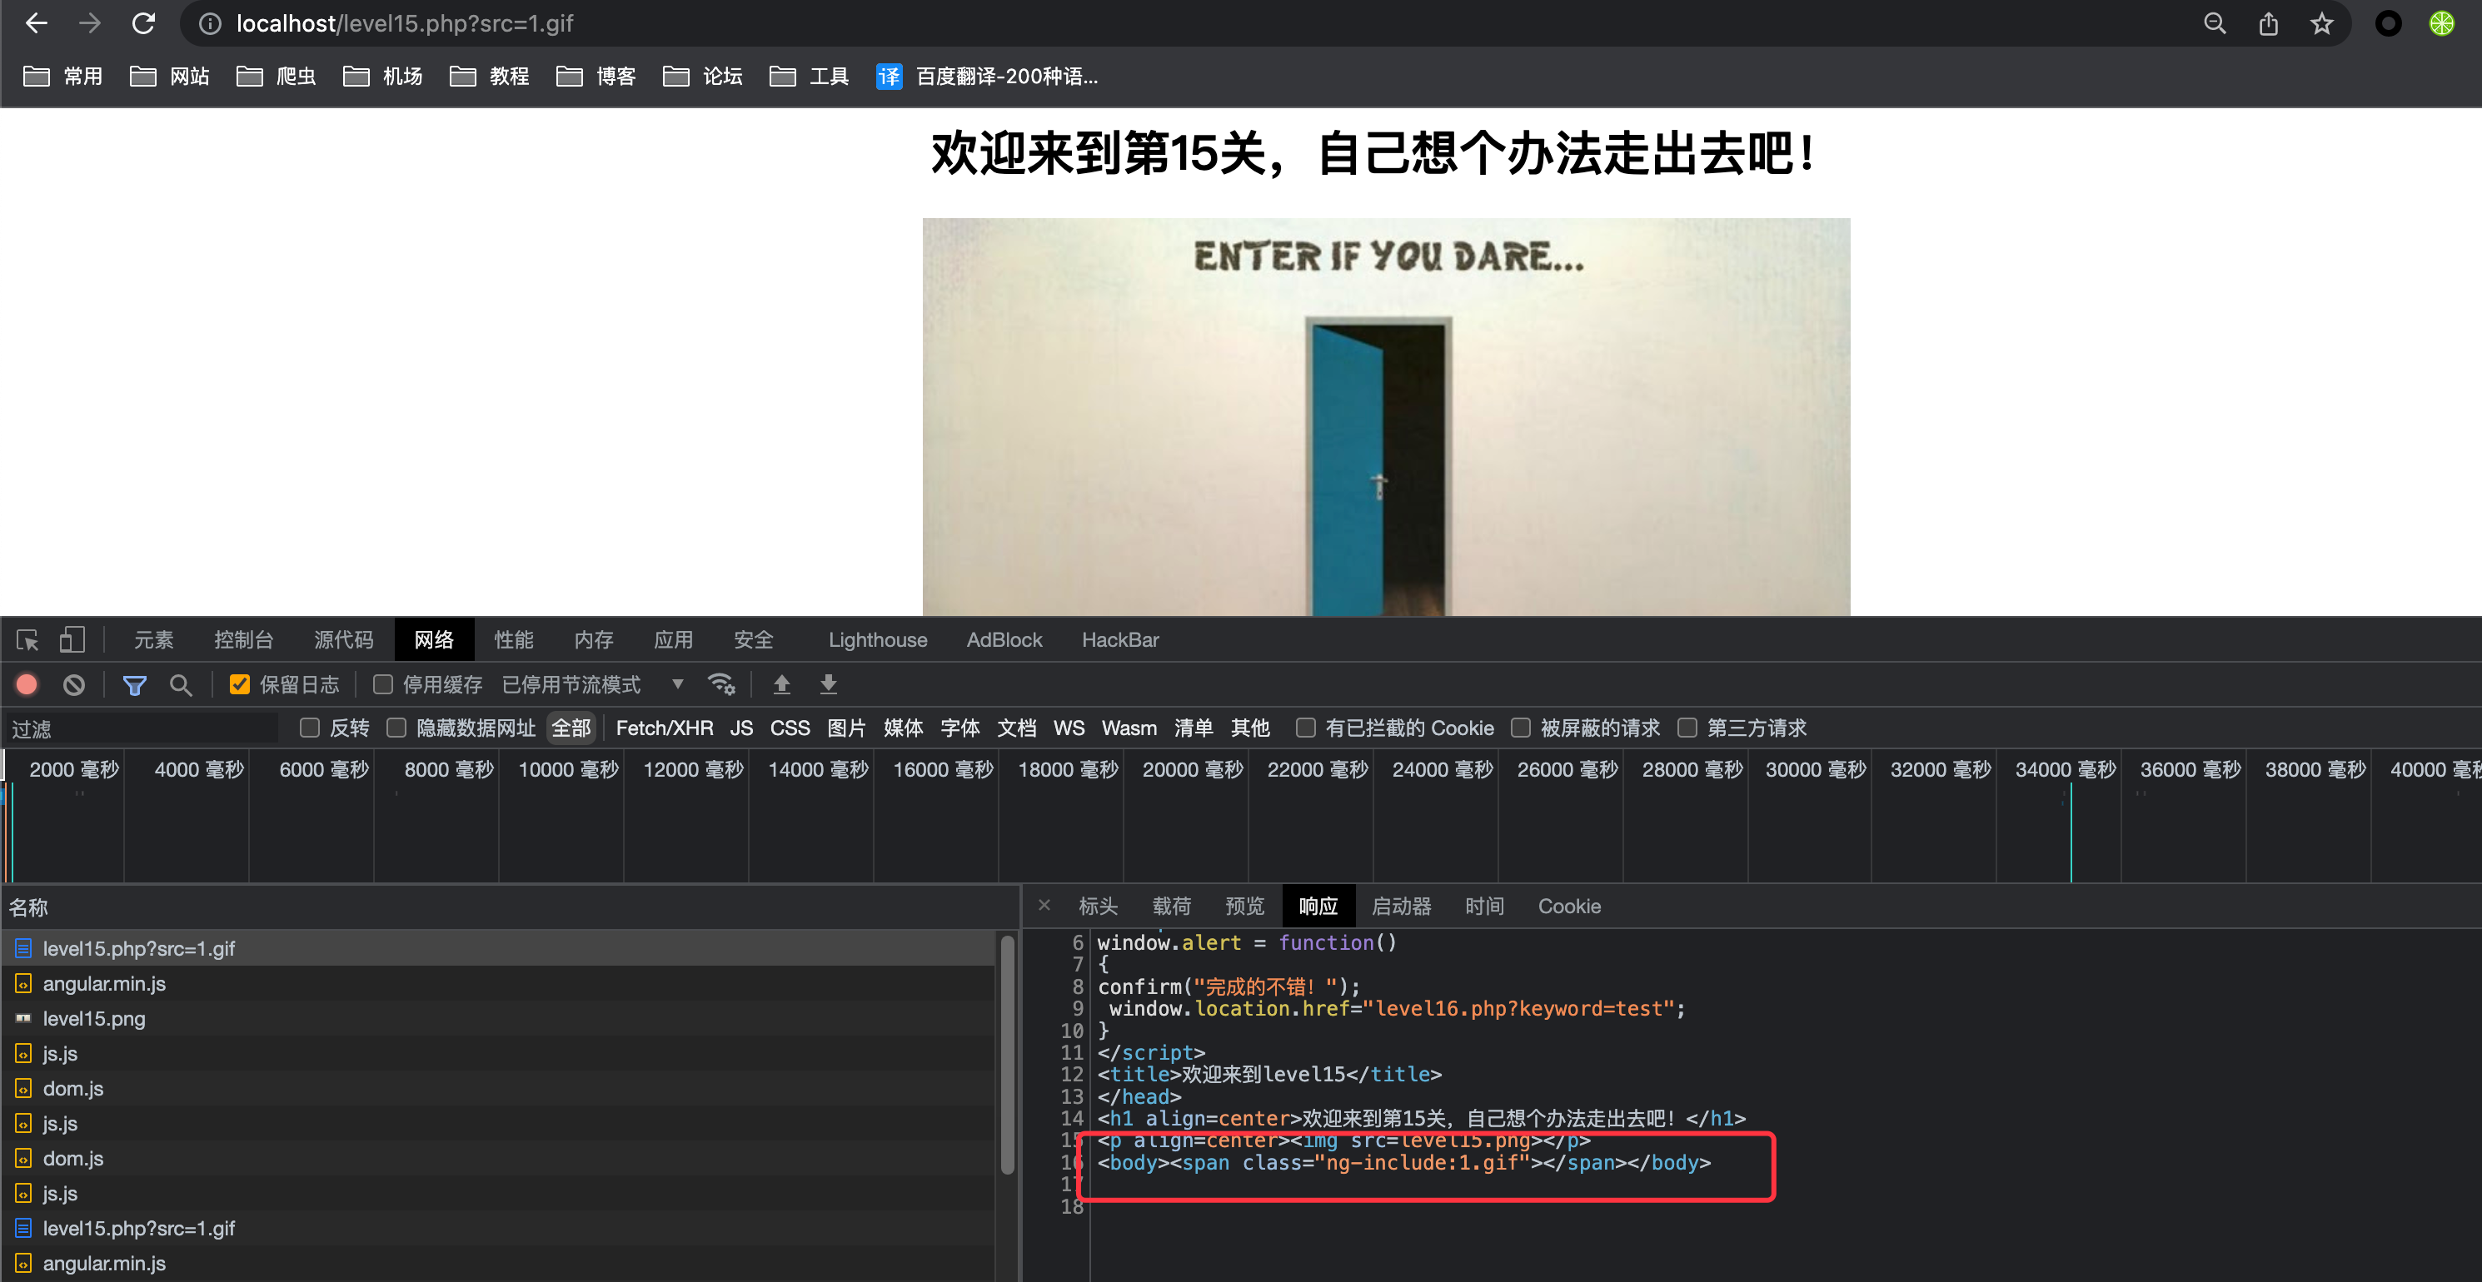Expand the throttling mode dropdown

(x=677, y=685)
